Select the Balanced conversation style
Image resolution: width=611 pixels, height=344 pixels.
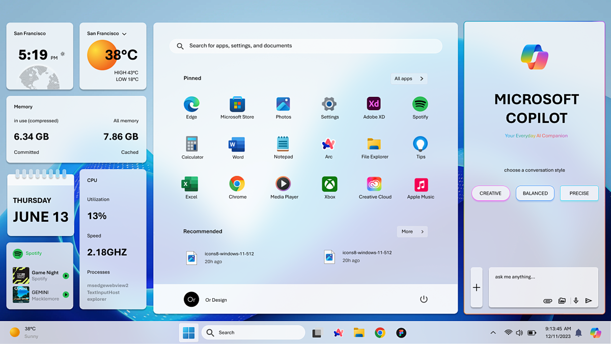[535, 193]
